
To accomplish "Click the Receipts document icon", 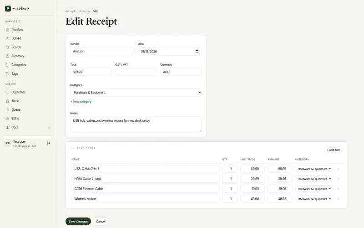I will [7, 30].
